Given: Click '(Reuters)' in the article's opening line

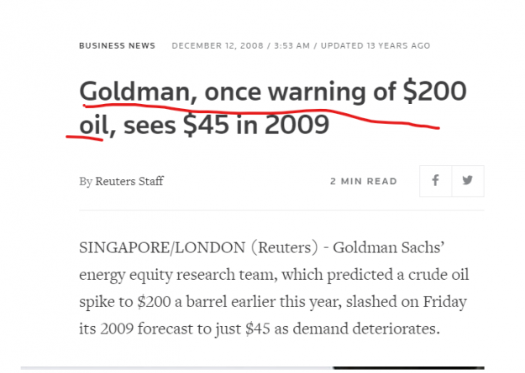Looking at the screenshot, I should pyautogui.click(x=285, y=248).
